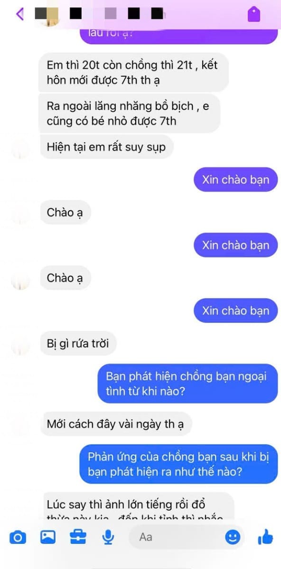The image size is (281, 569).
Task: Open the purple tag icon in header
Action: (x=254, y=14)
